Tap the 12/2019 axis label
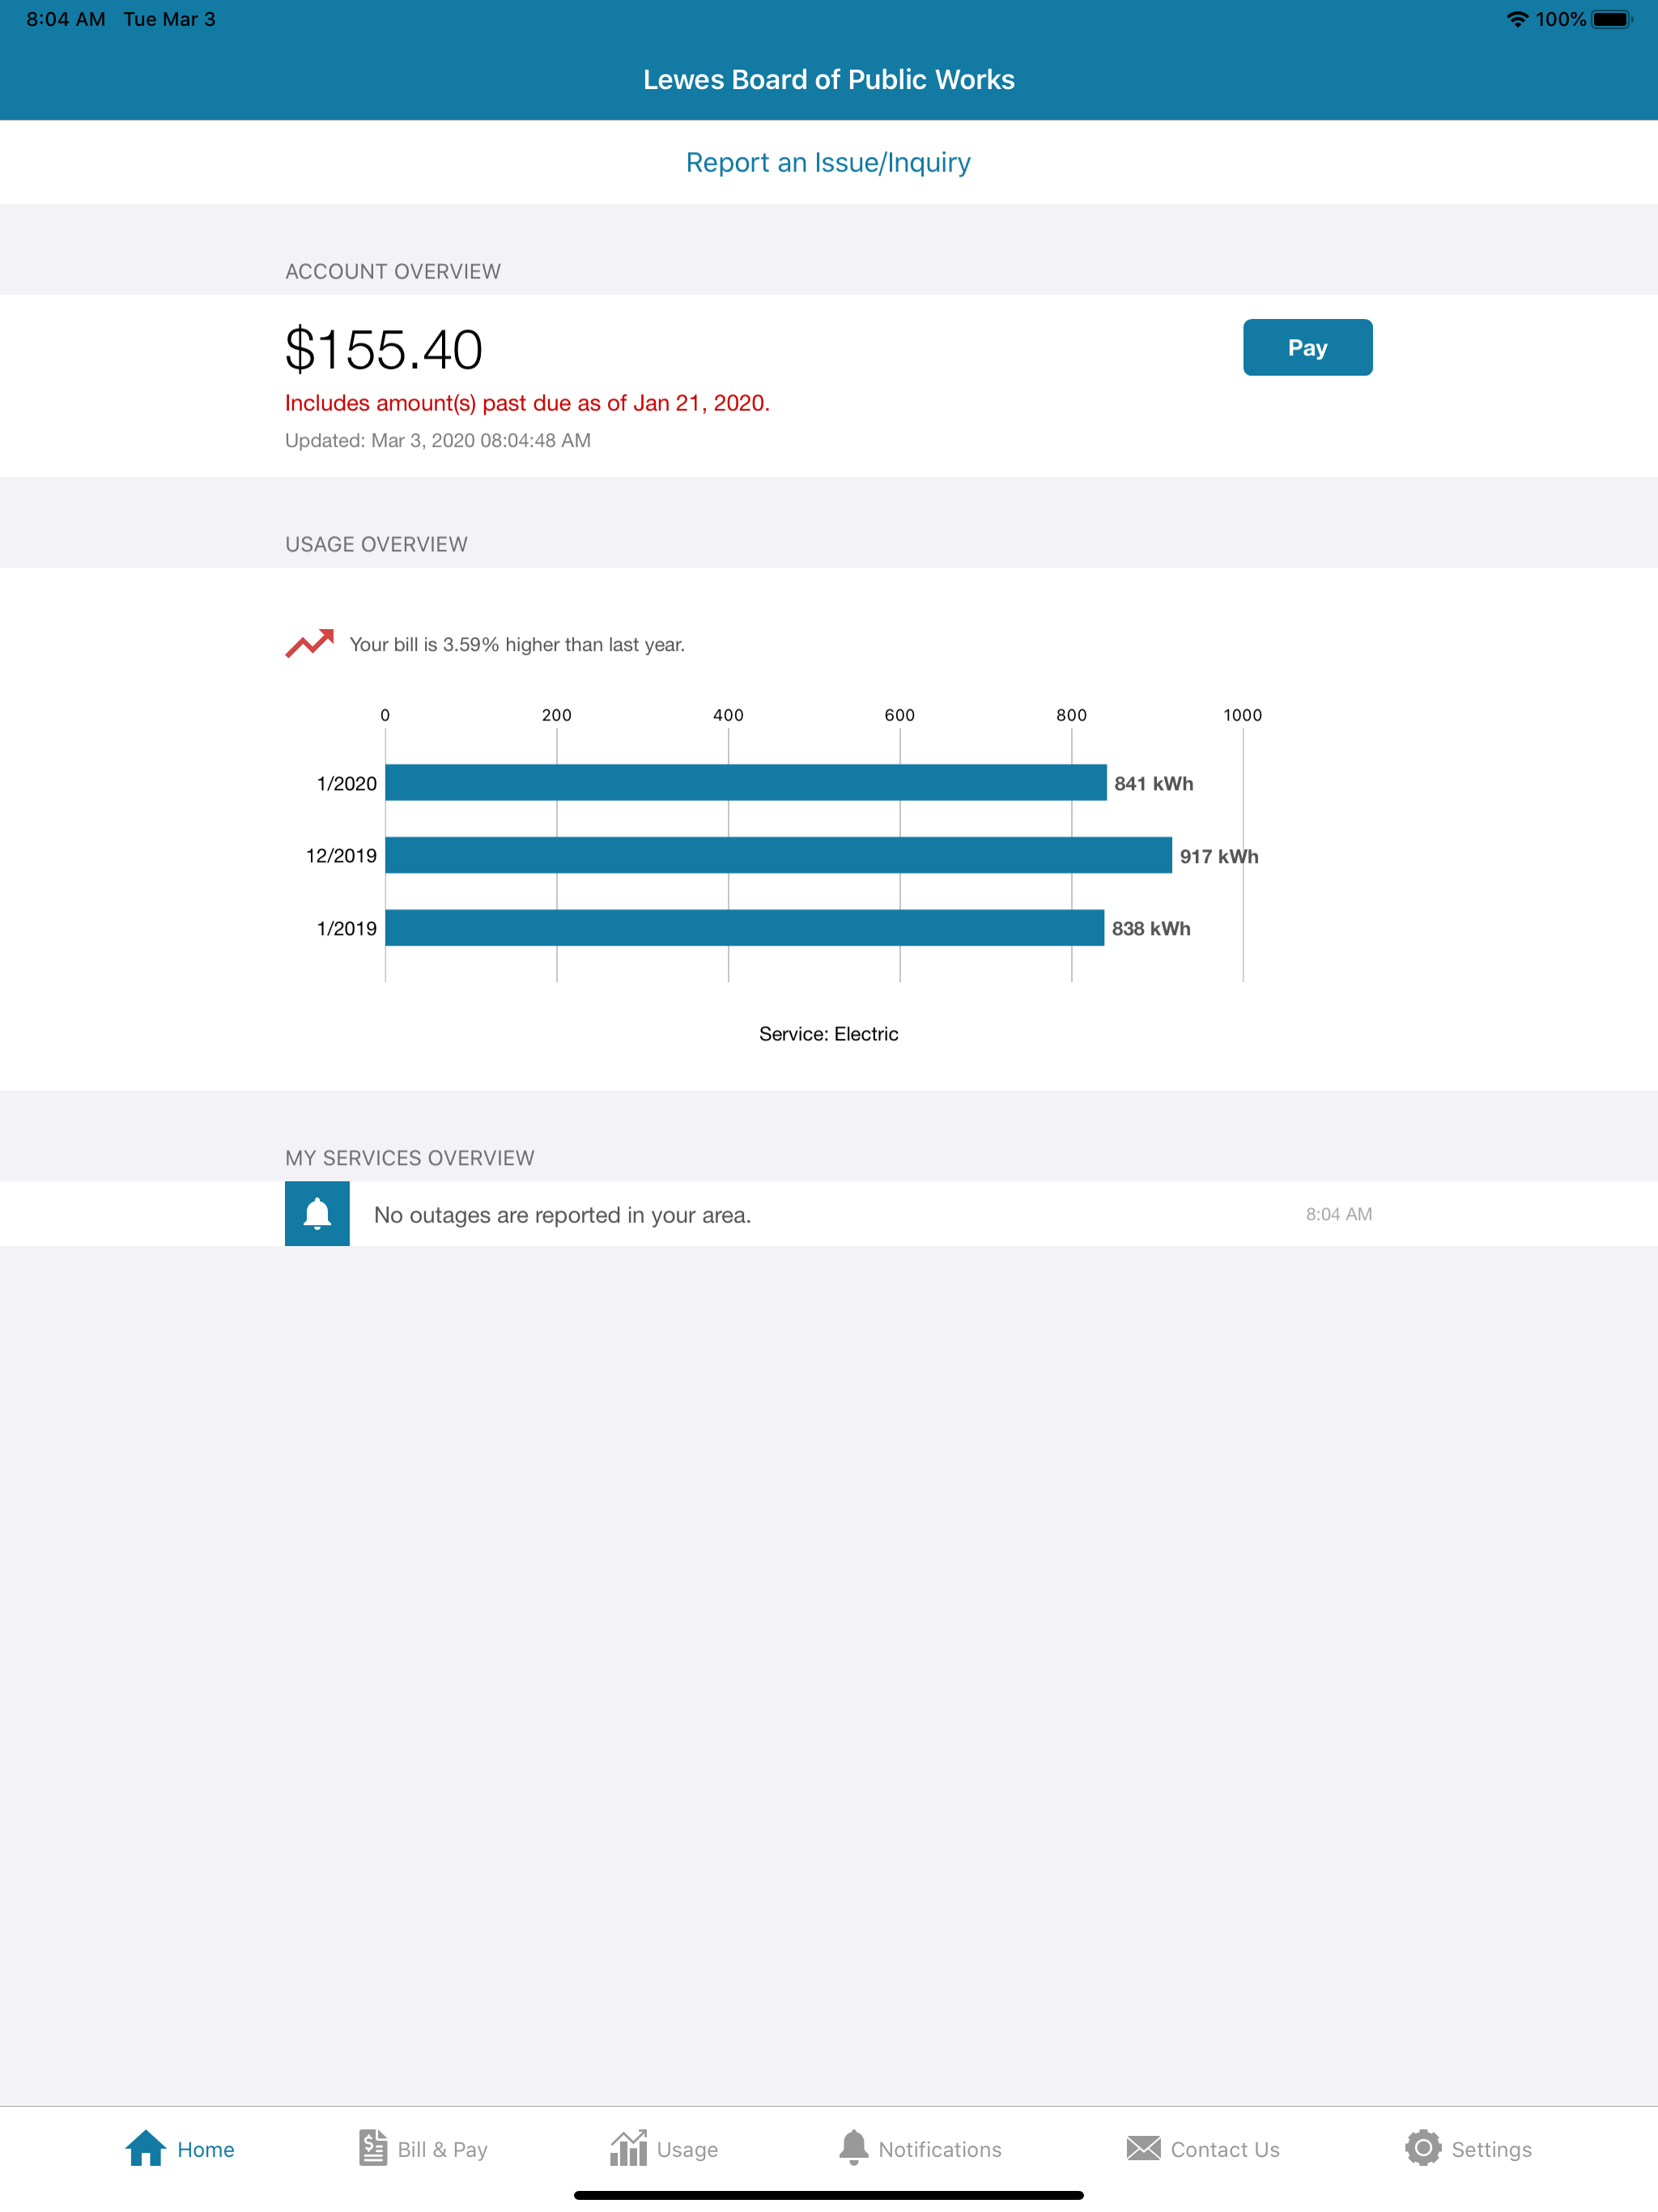Screen dimensions: 1658x2212 341,856
